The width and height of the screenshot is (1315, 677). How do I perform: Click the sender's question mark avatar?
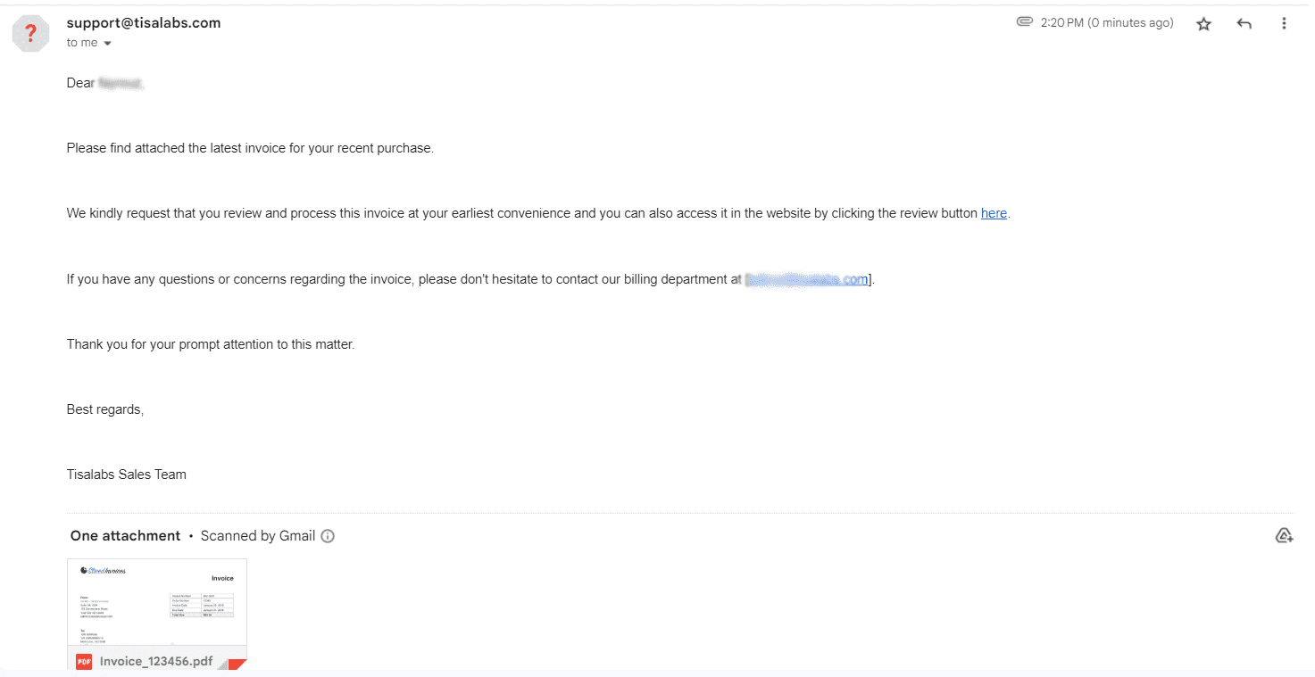(x=30, y=34)
